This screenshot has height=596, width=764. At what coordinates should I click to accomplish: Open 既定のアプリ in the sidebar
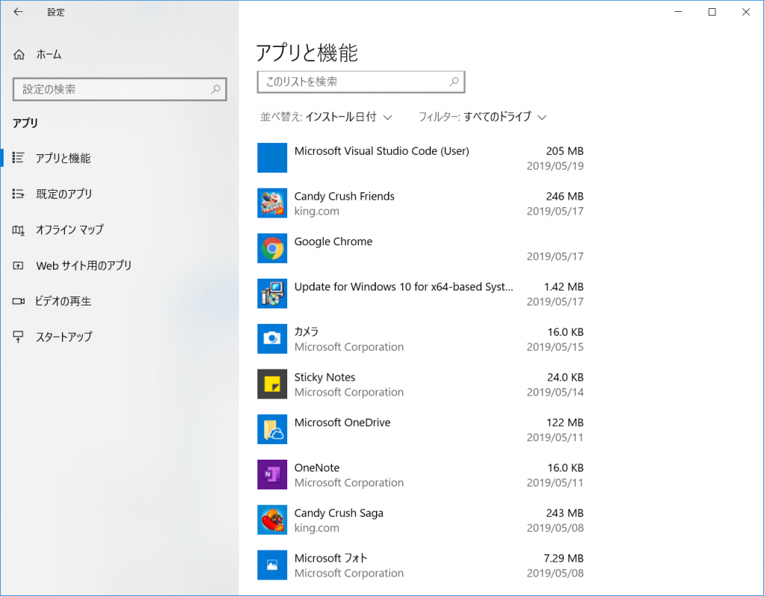coord(64,194)
